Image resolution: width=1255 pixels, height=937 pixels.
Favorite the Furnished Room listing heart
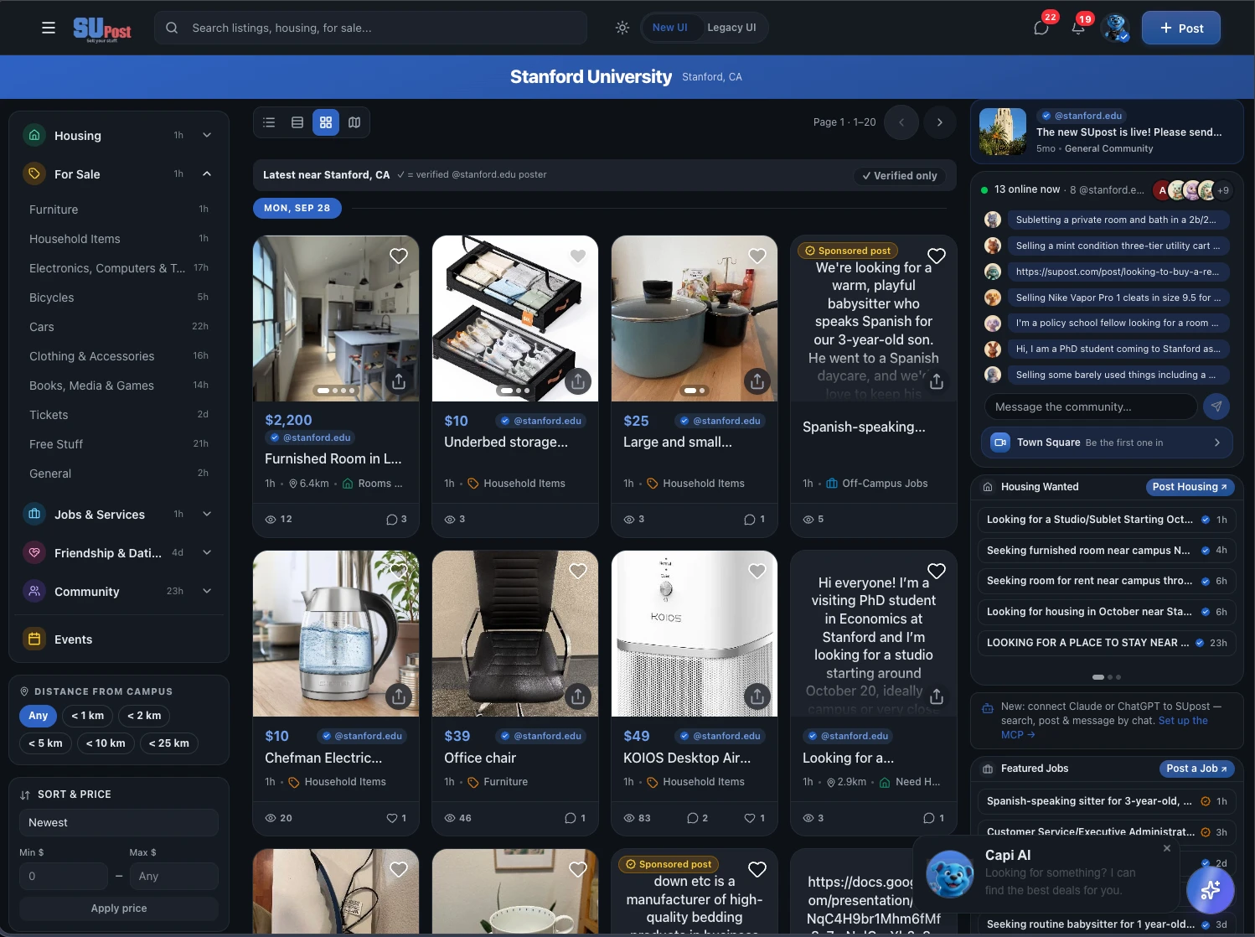399,256
